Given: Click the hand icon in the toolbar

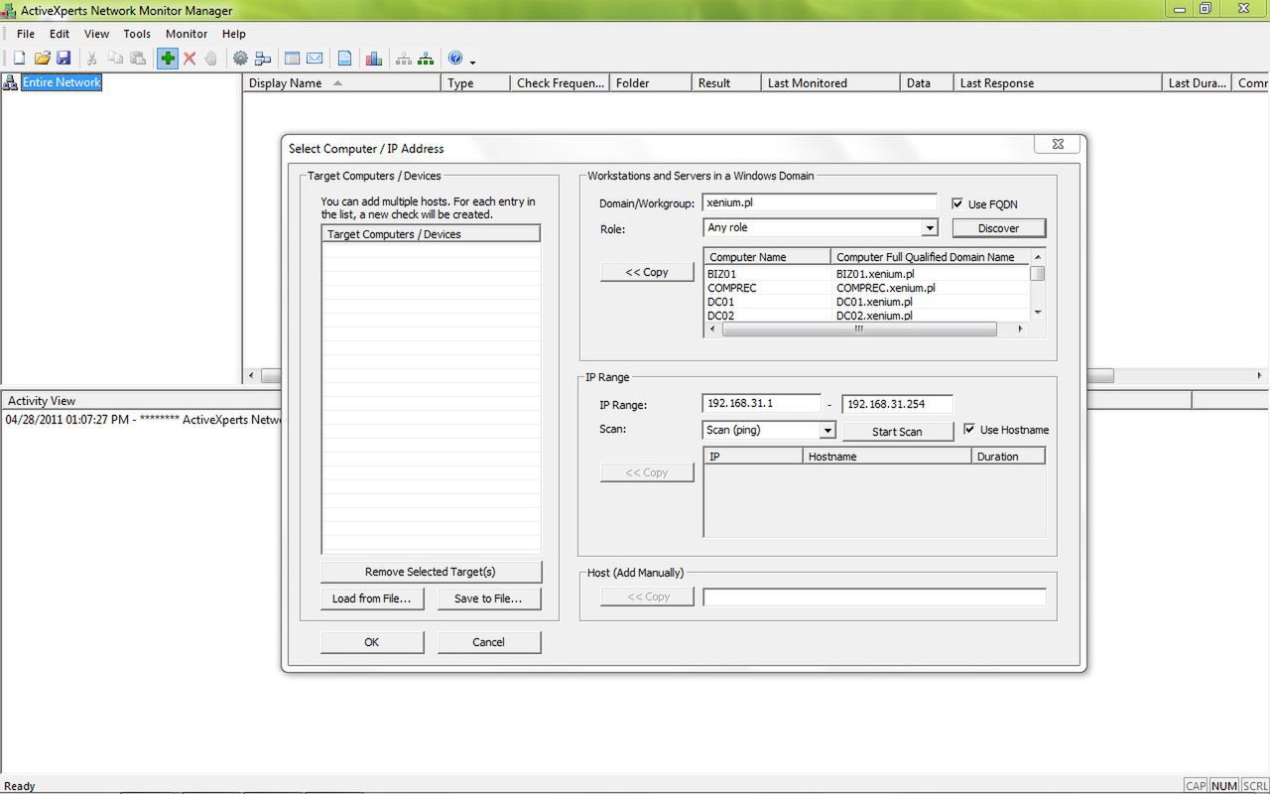Looking at the screenshot, I should pos(210,59).
